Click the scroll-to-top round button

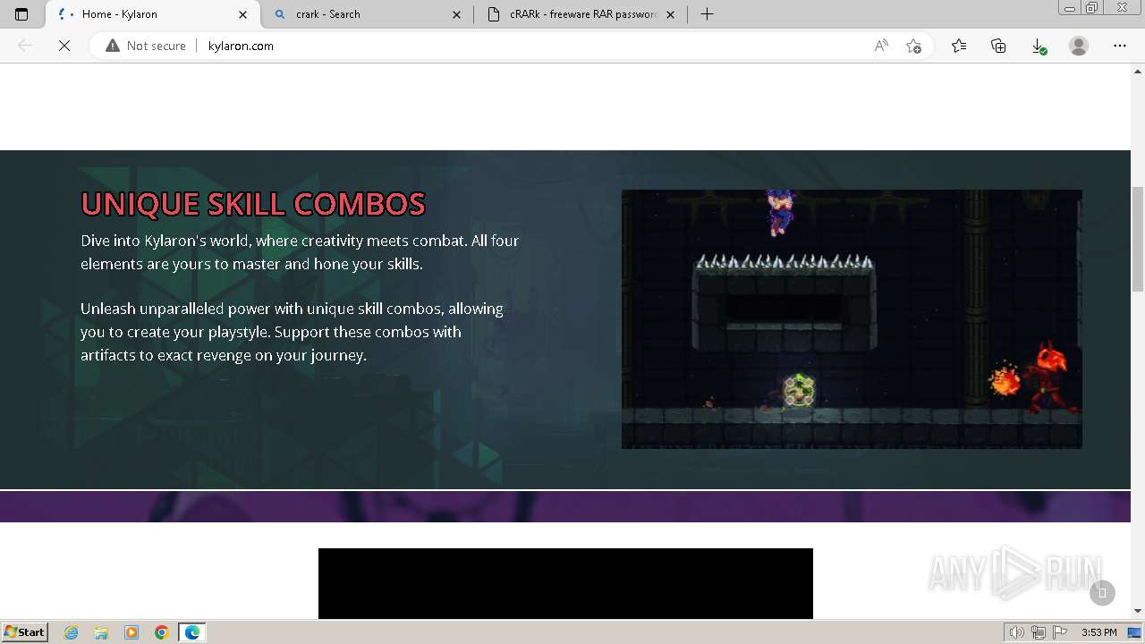point(1102,592)
